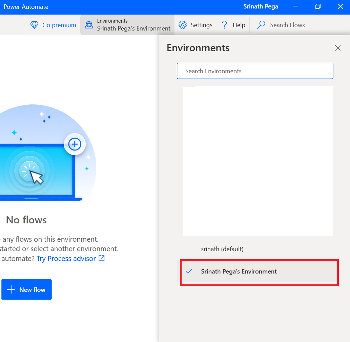Close the Environments panel
This screenshot has width=350, height=342.
(x=337, y=48)
